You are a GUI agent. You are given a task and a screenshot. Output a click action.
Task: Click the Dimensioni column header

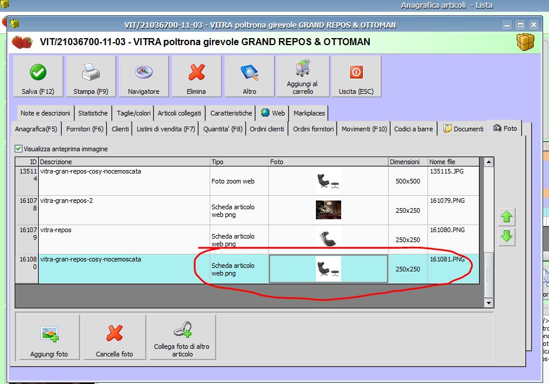(x=408, y=162)
